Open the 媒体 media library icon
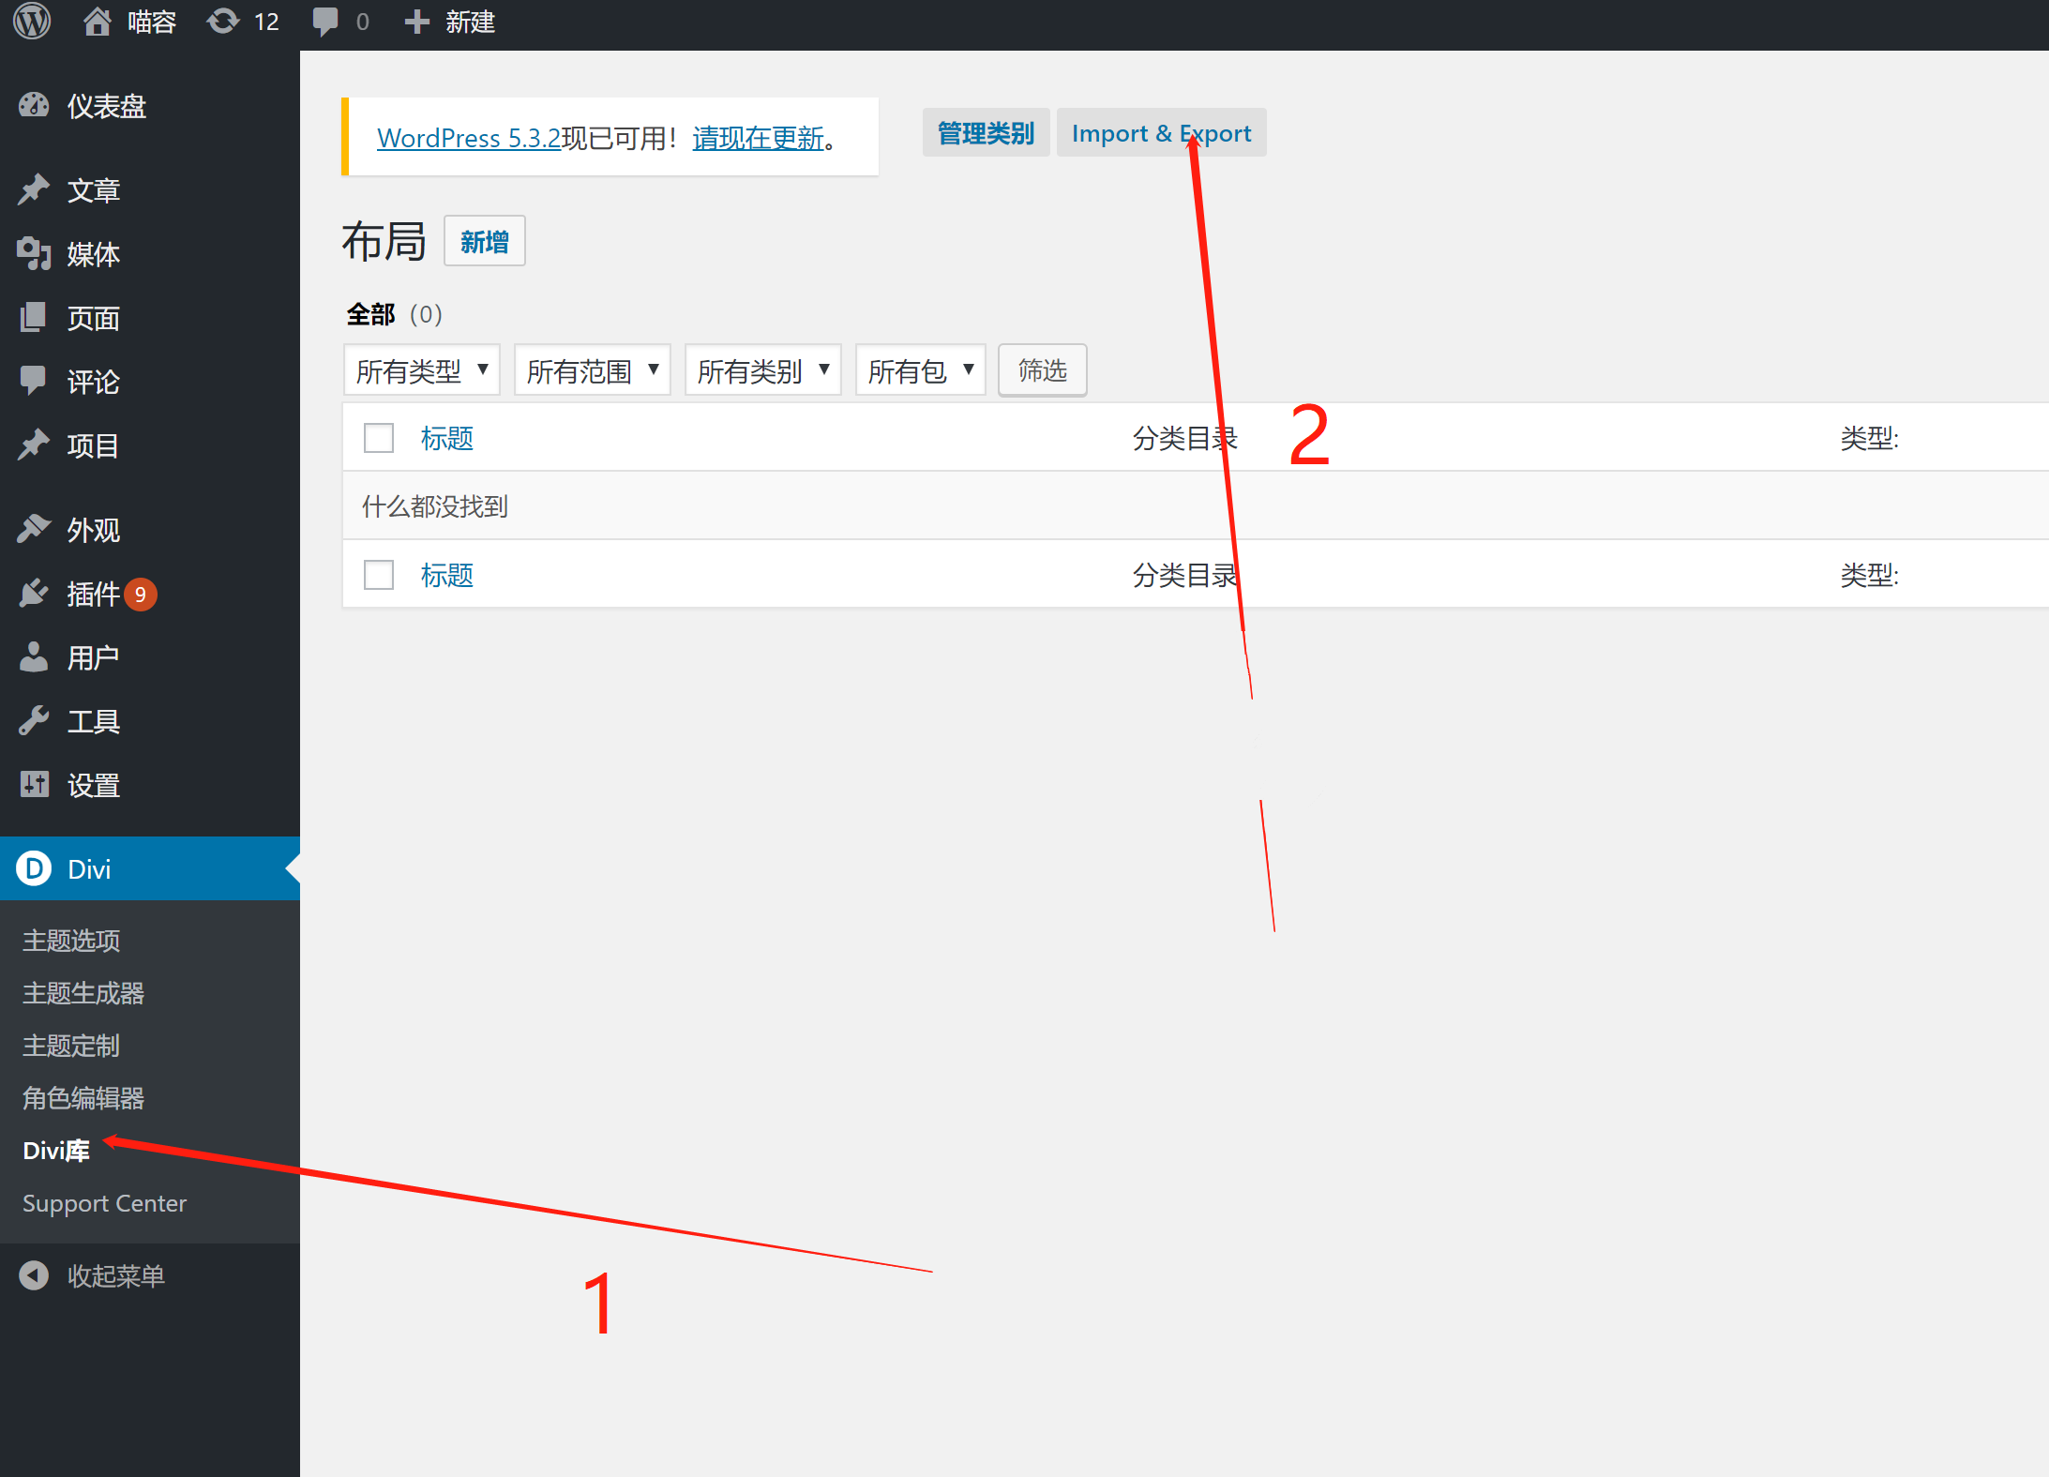Image resolution: width=2049 pixels, height=1477 pixels. coord(34,253)
